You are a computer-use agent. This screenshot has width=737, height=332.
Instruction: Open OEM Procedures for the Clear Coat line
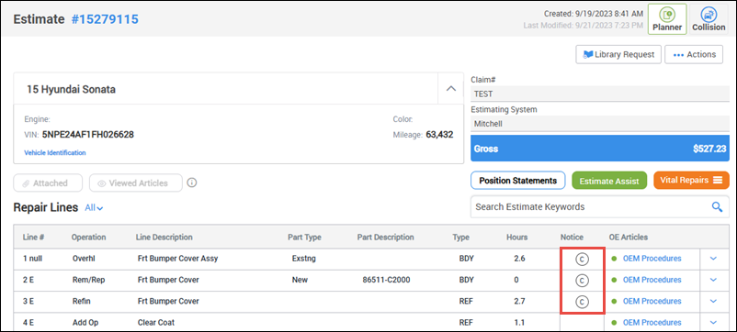pos(652,323)
